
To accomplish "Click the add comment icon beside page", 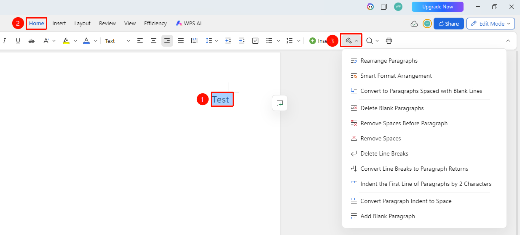I will 280,103.
